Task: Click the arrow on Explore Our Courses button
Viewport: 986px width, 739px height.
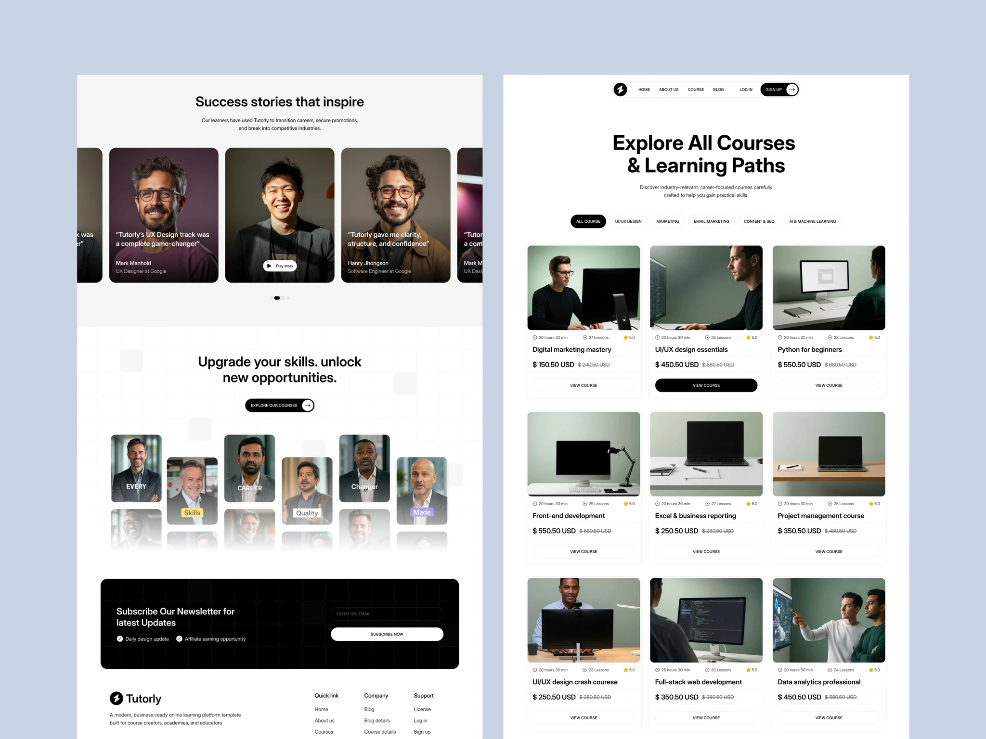Action: (x=307, y=405)
